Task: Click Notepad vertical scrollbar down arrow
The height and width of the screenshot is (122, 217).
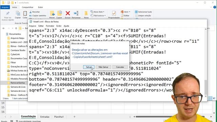Action: 205,96
